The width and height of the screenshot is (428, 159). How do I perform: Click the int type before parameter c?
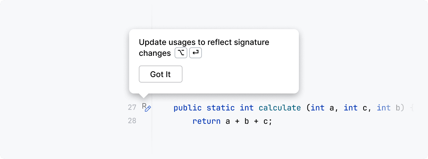[350, 108]
